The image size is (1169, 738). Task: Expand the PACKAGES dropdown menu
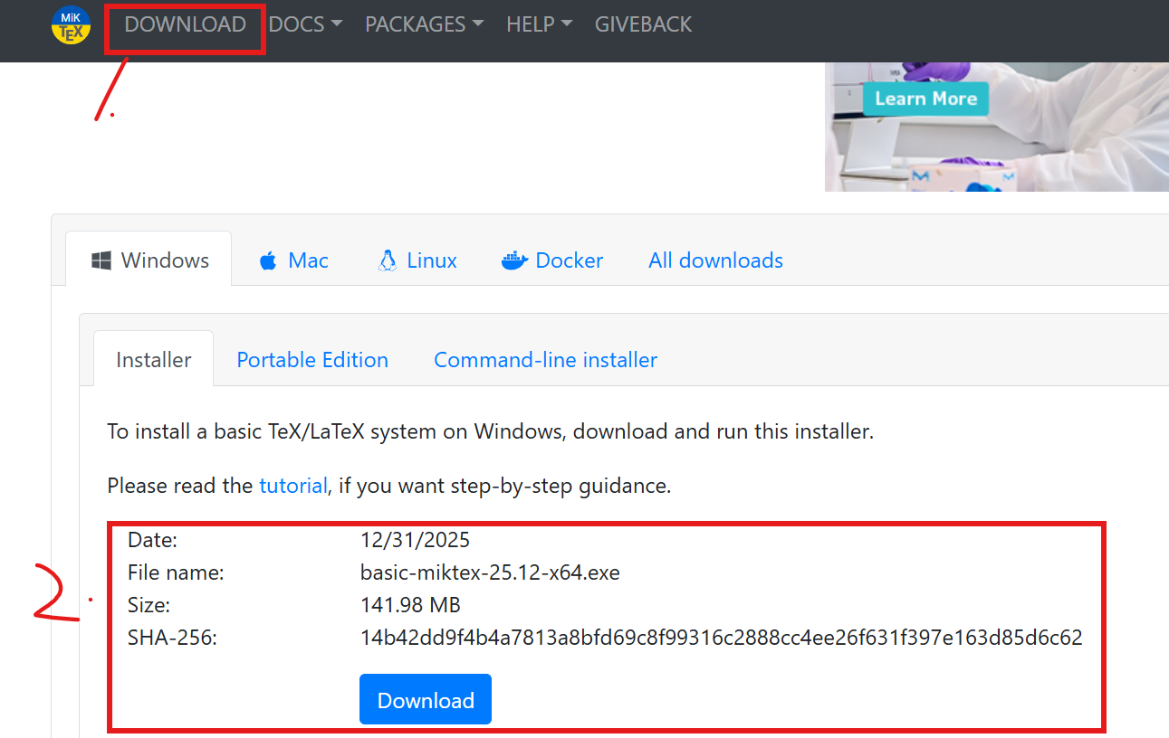424,24
